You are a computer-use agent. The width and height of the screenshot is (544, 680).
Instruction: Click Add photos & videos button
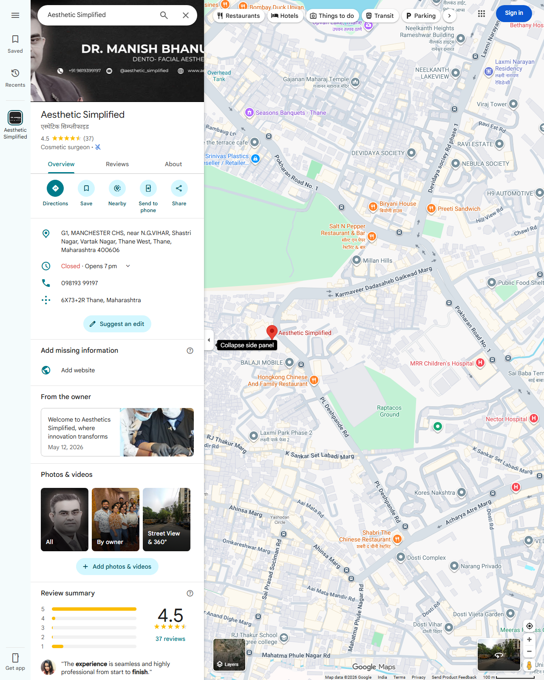pos(117,567)
